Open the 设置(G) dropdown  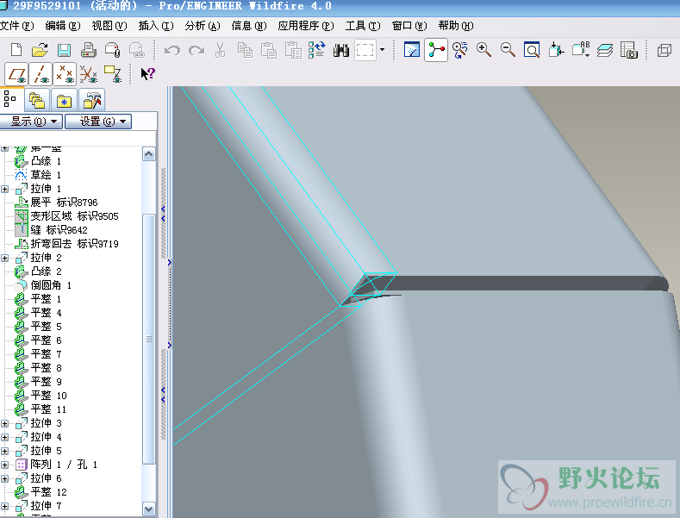98,122
